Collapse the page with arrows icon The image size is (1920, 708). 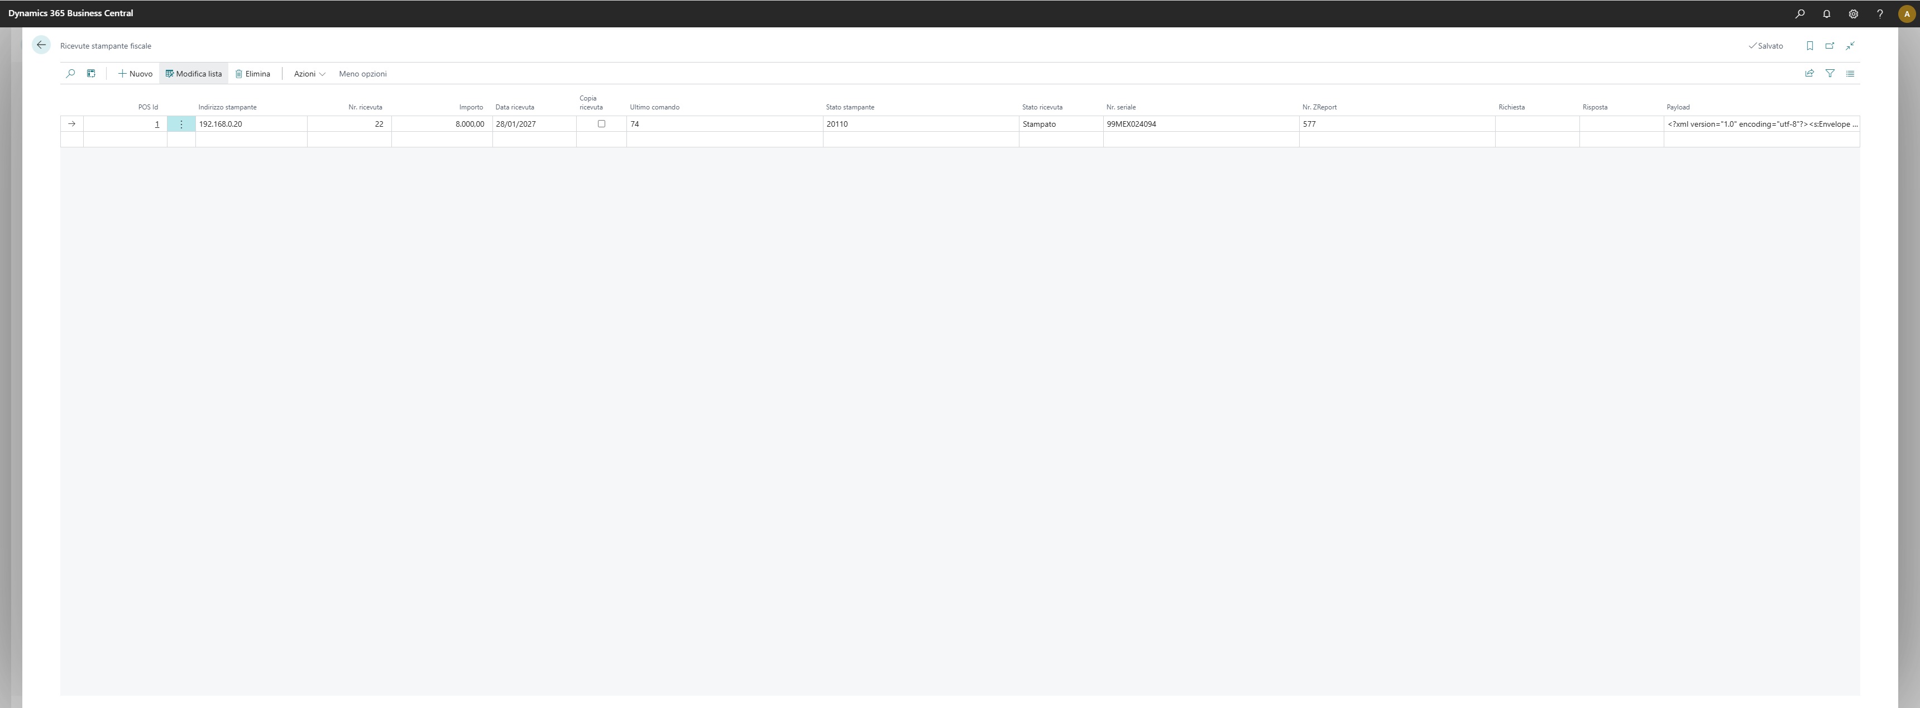point(1850,46)
